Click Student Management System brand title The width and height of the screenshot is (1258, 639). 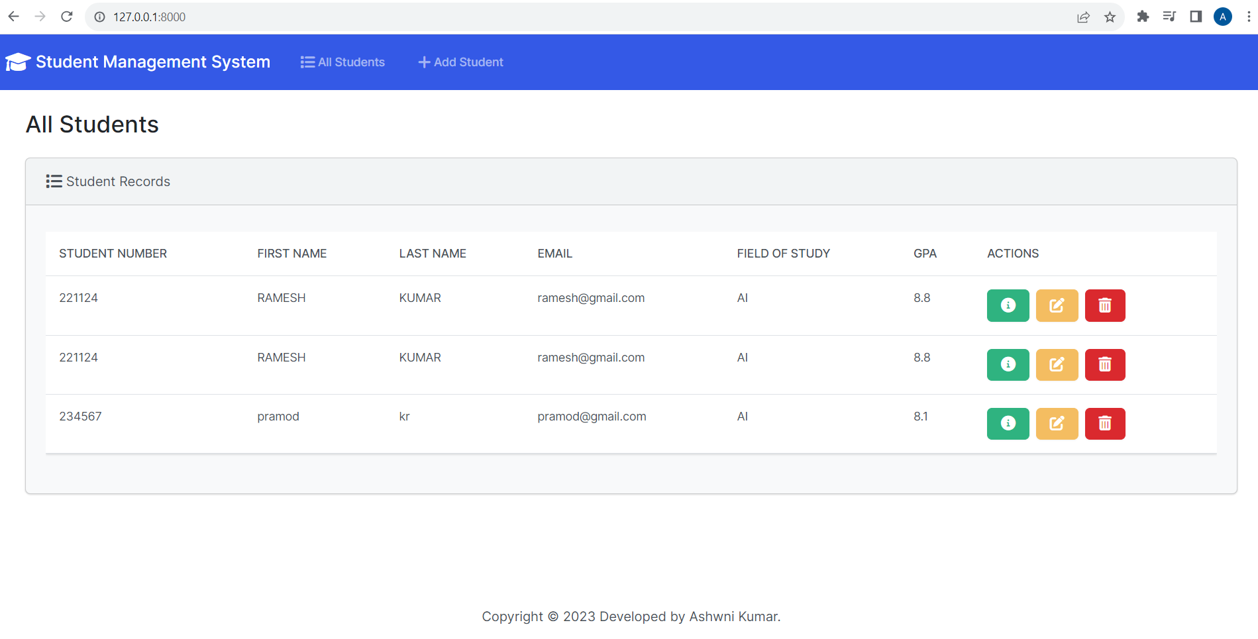pos(153,62)
